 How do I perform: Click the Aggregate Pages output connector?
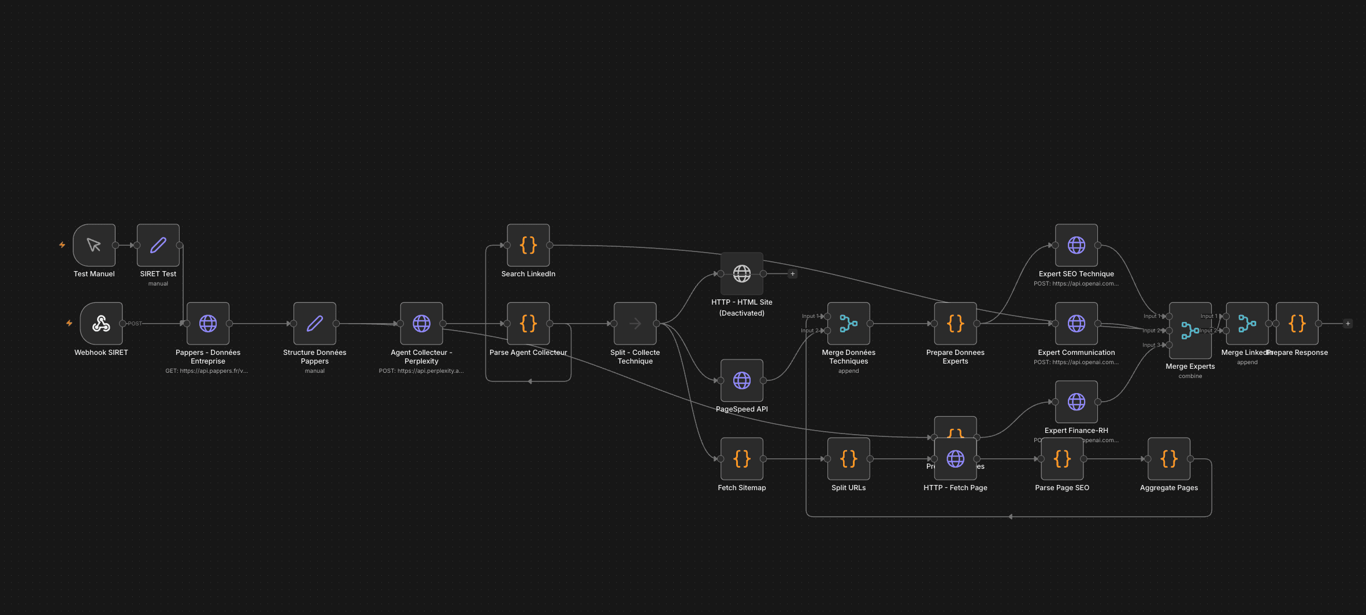click(x=1190, y=459)
